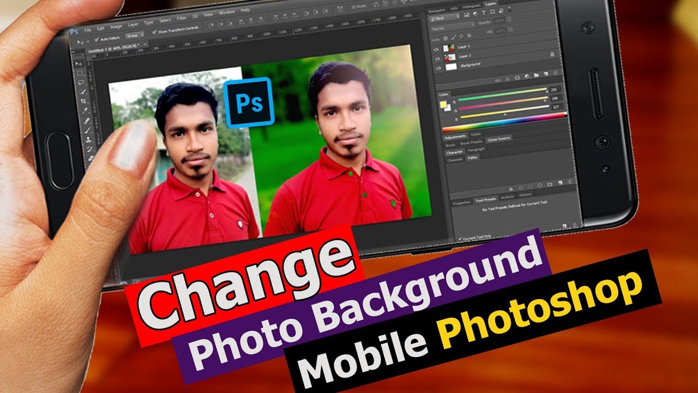The image size is (698, 393).
Task: Select the Layer 1 thumbnail
Action: pyautogui.click(x=449, y=48)
